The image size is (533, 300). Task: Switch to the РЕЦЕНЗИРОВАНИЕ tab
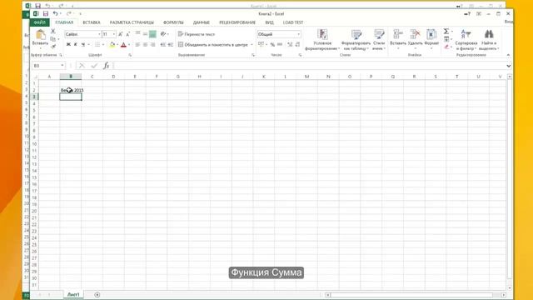coord(237,22)
